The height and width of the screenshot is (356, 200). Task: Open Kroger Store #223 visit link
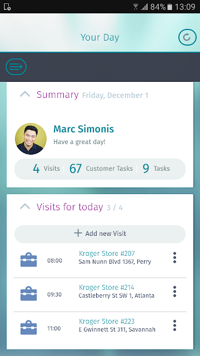click(x=107, y=322)
